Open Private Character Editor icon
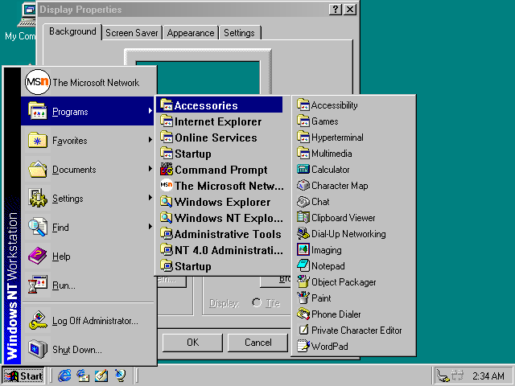Screen dimensions: 515x386 coord(303,331)
